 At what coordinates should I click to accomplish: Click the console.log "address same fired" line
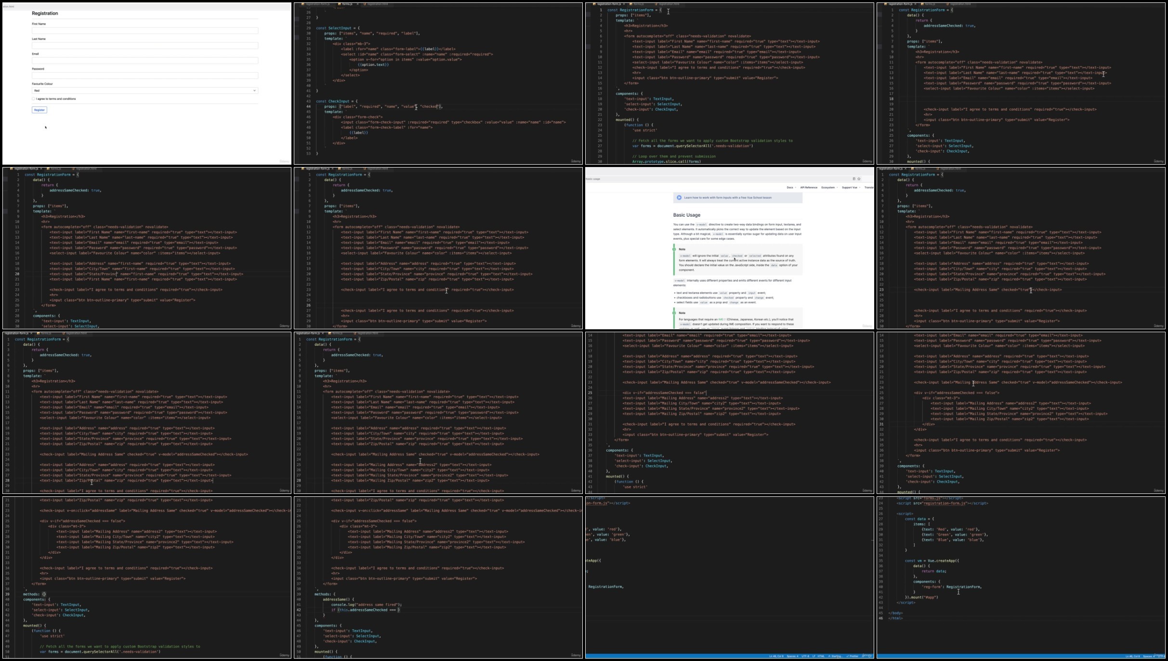tap(367, 605)
